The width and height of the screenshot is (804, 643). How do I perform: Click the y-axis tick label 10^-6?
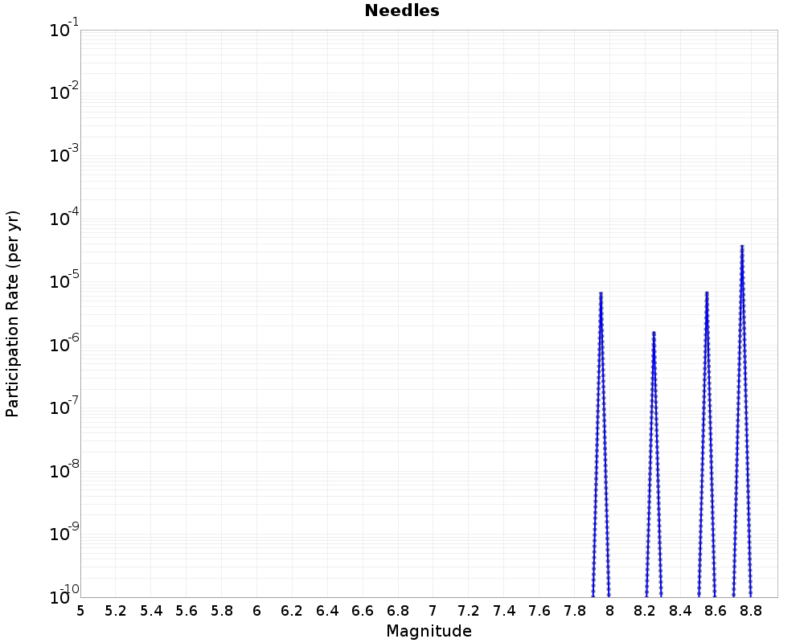pos(64,343)
